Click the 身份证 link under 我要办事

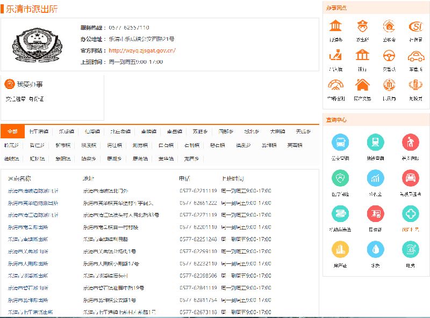coord(36,99)
